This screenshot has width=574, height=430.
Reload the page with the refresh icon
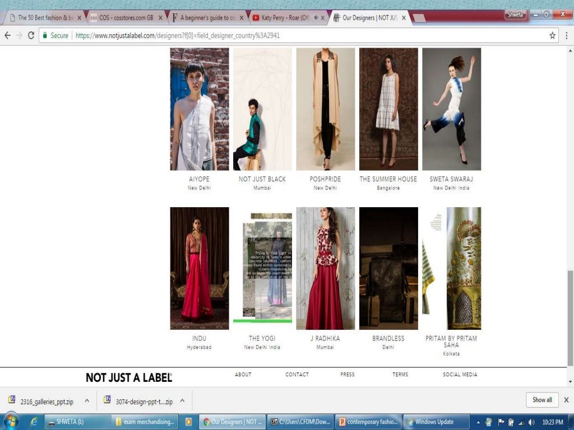[31, 35]
